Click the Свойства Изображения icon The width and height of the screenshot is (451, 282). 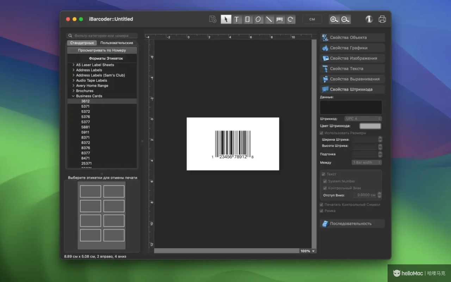point(325,58)
